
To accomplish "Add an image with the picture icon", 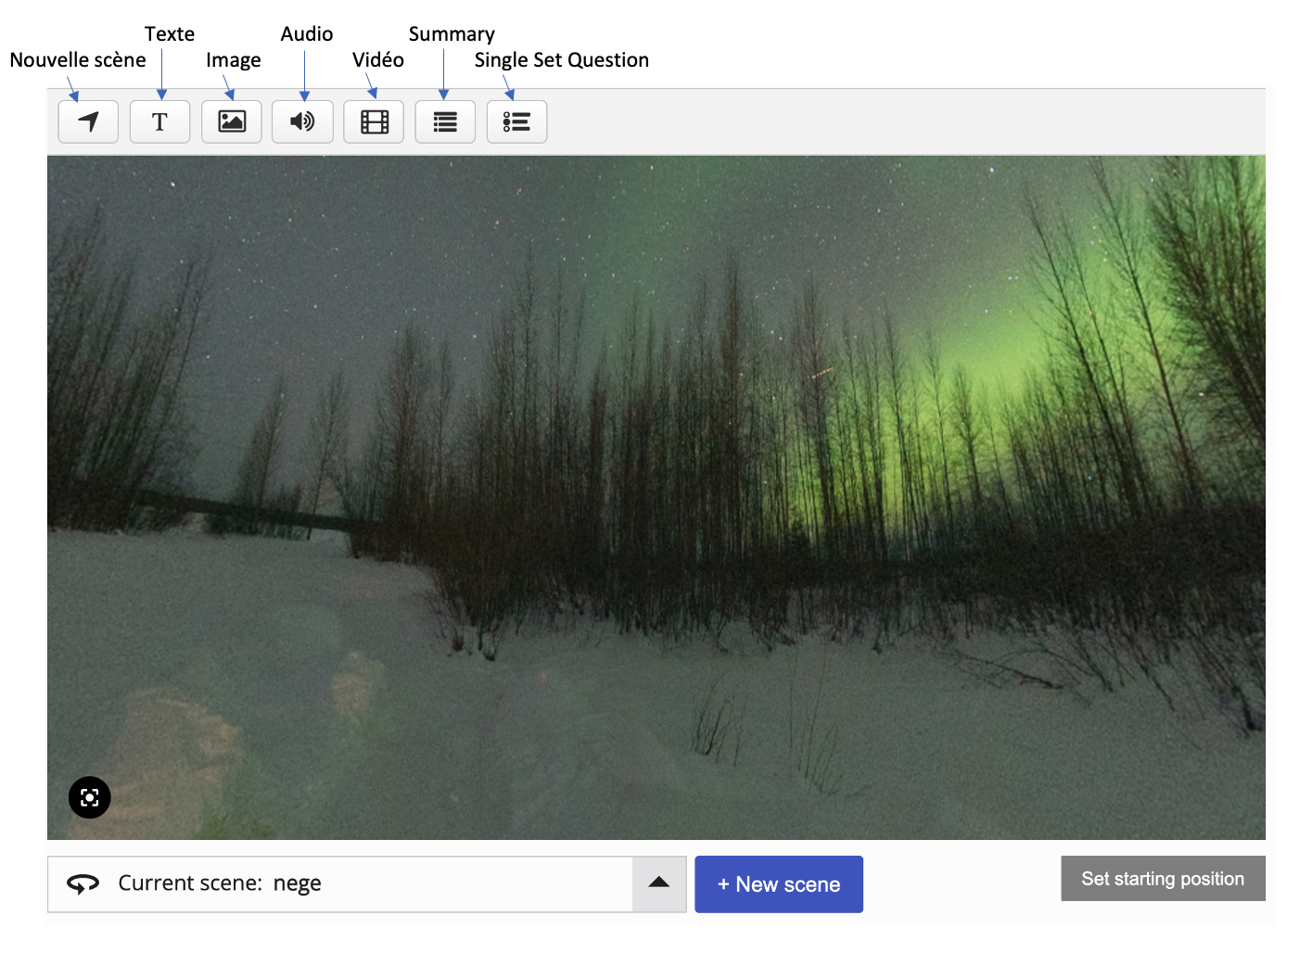I will 231,121.
